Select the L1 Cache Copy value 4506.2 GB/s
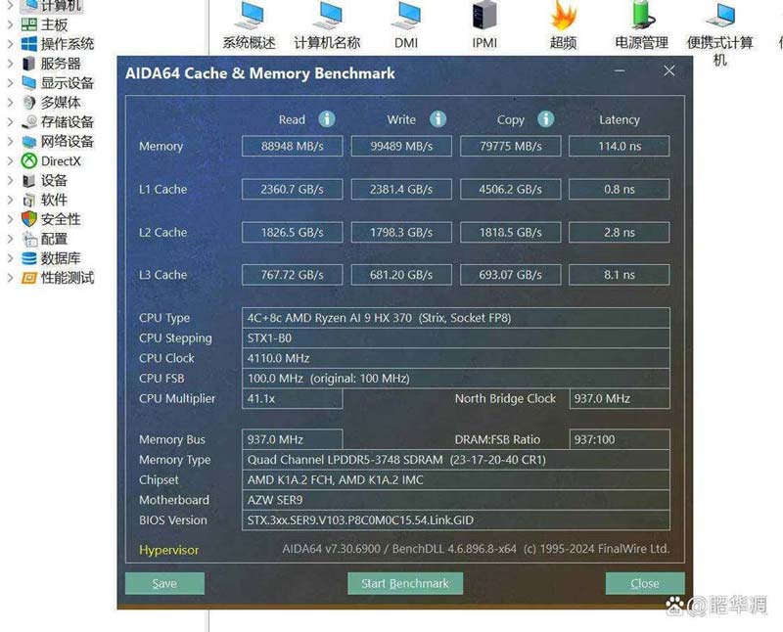 [510, 189]
